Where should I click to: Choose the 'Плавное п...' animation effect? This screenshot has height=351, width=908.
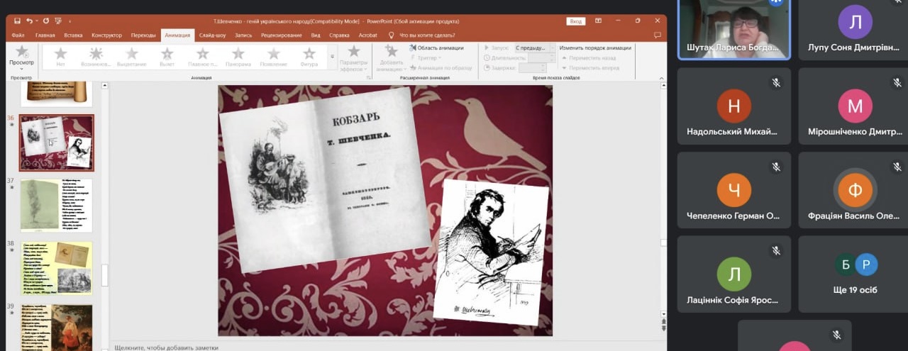(203, 57)
